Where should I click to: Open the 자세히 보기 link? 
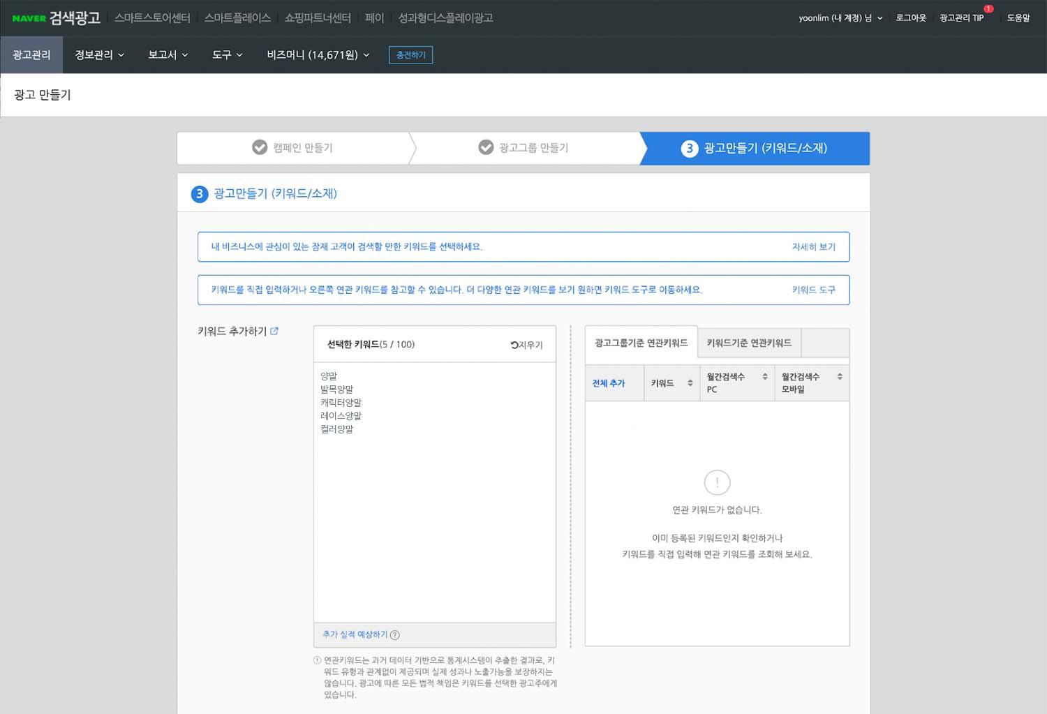pos(813,247)
